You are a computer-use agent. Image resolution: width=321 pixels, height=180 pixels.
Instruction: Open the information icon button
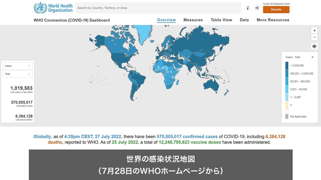(x=248, y=8)
